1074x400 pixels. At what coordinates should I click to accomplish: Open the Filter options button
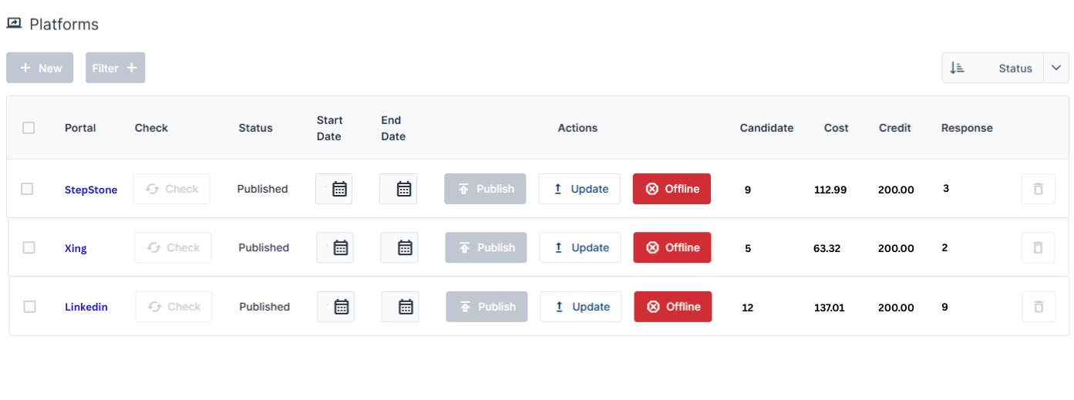(x=115, y=68)
